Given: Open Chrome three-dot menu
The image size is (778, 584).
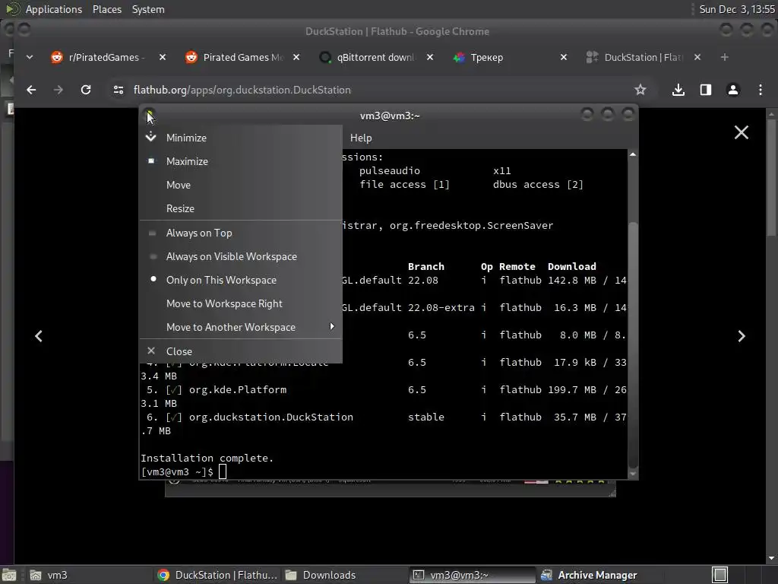Looking at the screenshot, I should pyautogui.click(x=760, y=90).
